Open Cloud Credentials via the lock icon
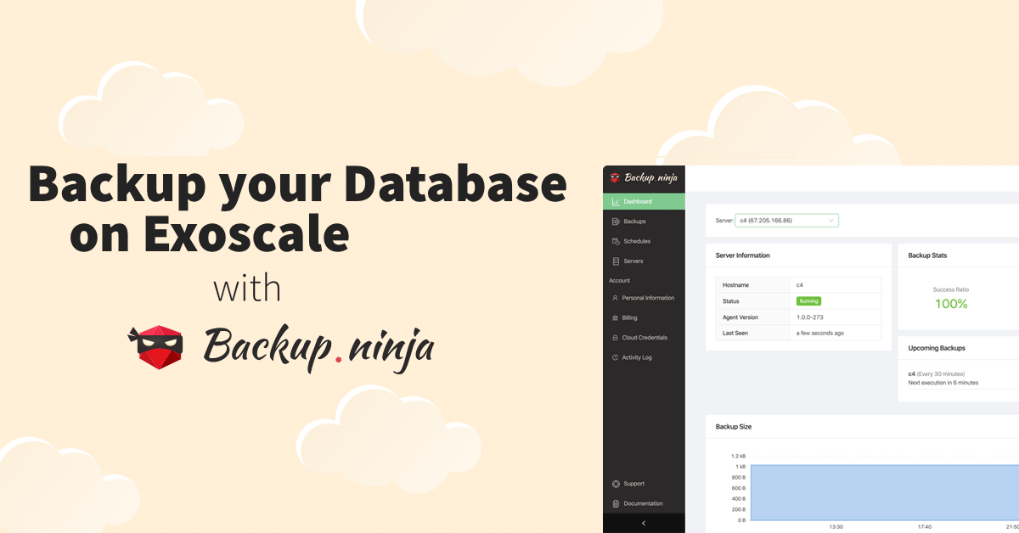 click(x=616, y=338)
